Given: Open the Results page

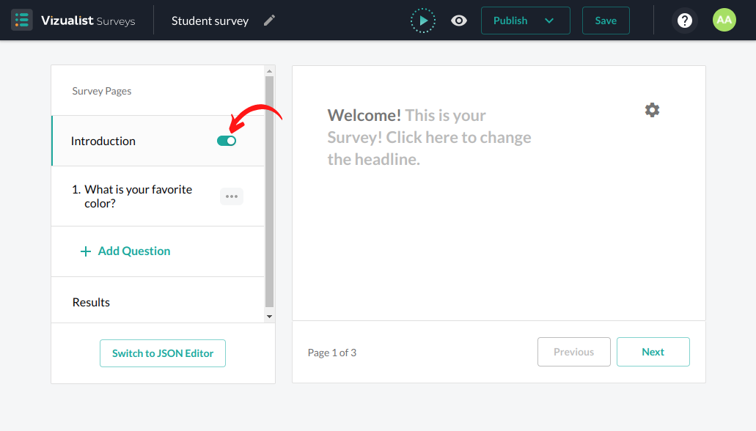Looking at the screenshot, I should (91, 302).
